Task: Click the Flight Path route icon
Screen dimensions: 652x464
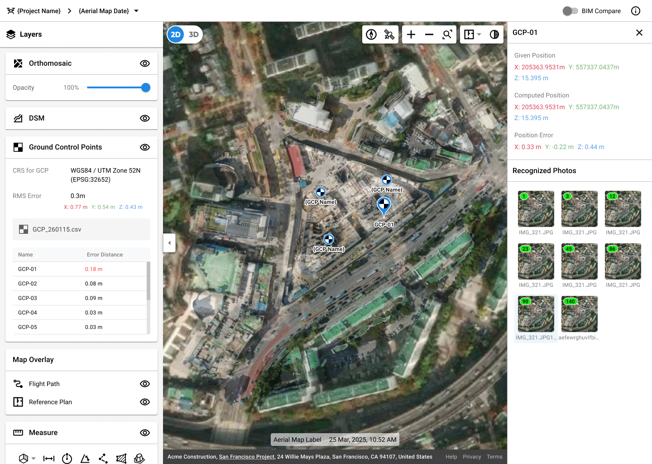Action: (x=18, y=384)
